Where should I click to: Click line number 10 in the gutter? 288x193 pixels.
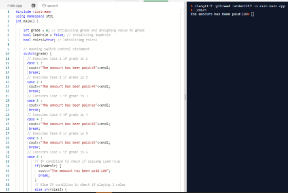click(7, 54)
